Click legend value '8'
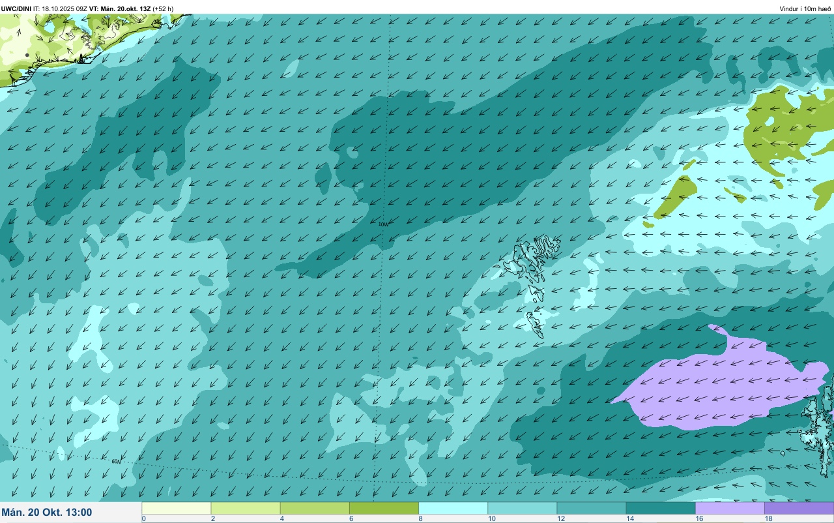The height and width of the screenshot is (523, 834). tap(420, 519)
